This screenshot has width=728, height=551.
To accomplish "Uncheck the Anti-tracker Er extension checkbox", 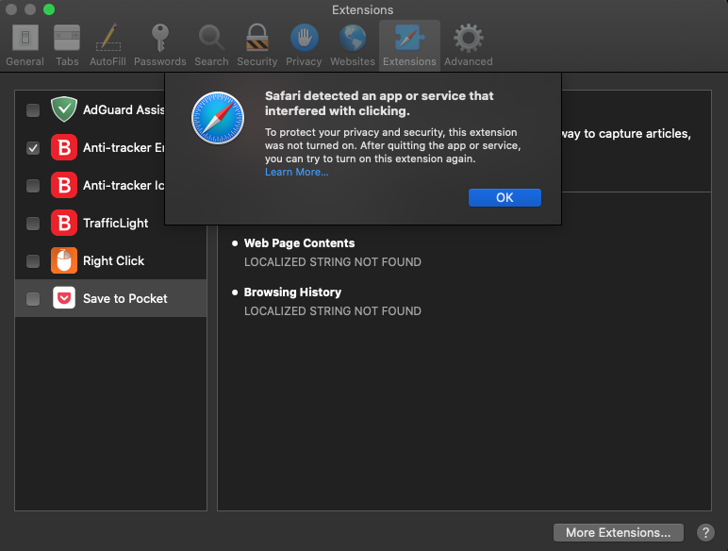I will click(x=33, y=148).
